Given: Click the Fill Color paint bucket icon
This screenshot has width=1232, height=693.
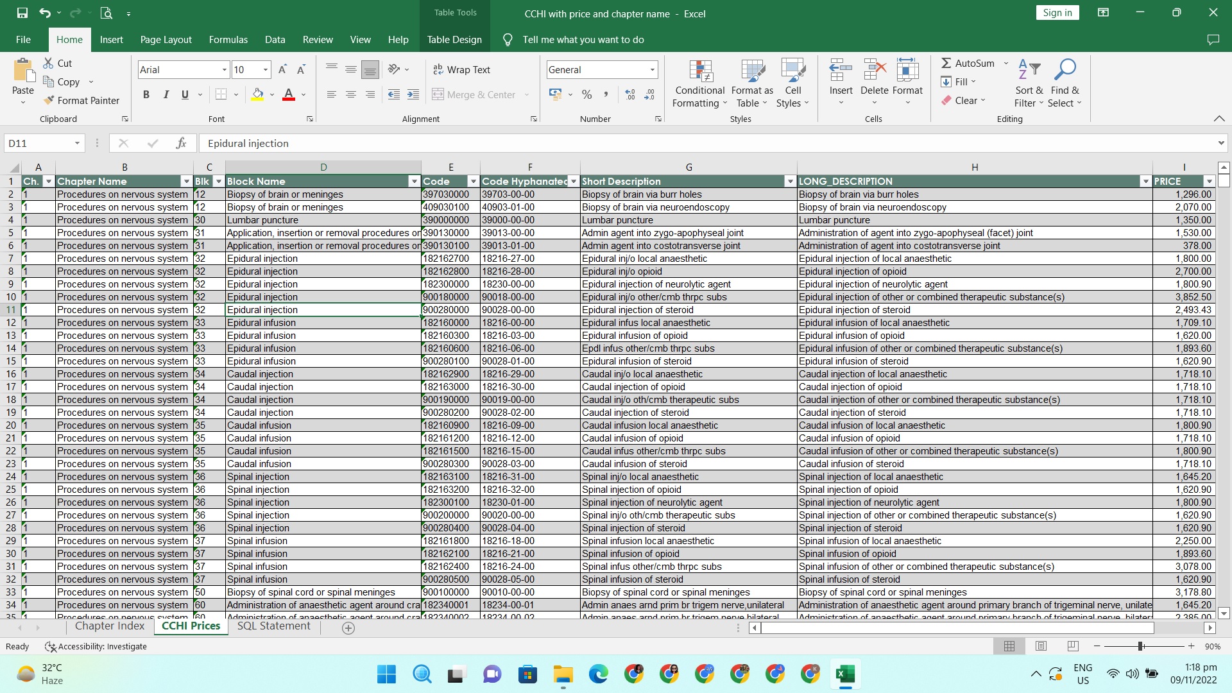Looking at the screenshot, I should tap(257, 94).
